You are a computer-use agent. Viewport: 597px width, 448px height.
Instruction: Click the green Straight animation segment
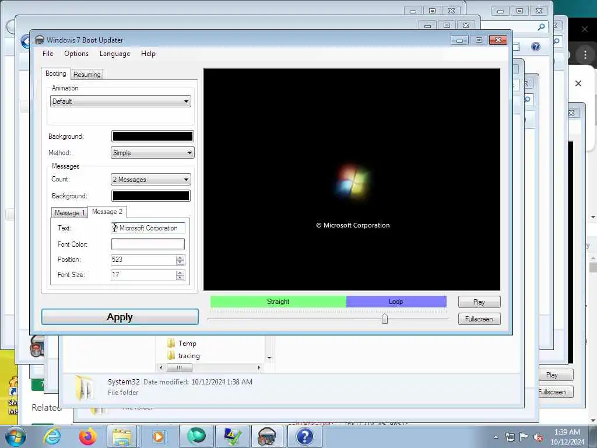pyautogui.click(x=278, y=302)
